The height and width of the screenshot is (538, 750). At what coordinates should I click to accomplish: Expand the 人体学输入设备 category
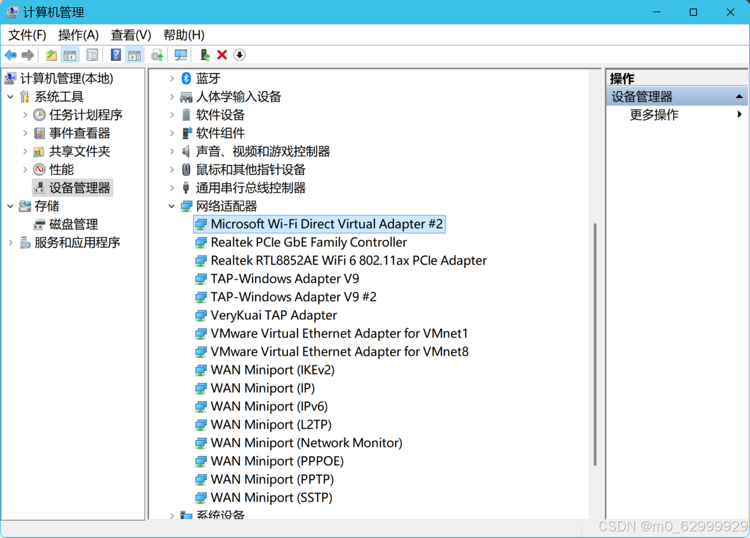pyautogui.click(x=172, y=97)
